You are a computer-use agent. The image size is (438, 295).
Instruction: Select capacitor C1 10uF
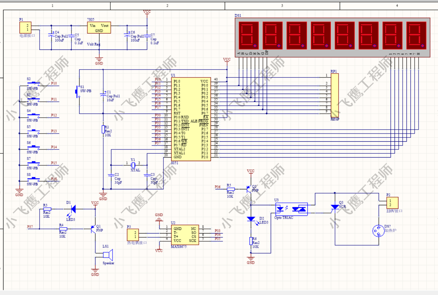103,95
